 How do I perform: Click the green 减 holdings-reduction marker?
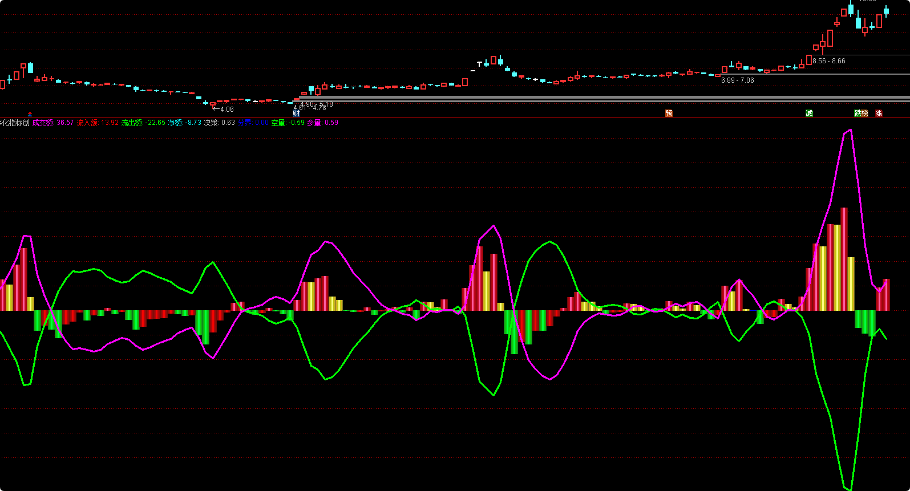[809, 113]
